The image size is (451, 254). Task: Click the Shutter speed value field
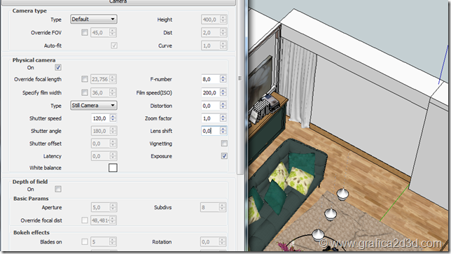pos(100,118)
